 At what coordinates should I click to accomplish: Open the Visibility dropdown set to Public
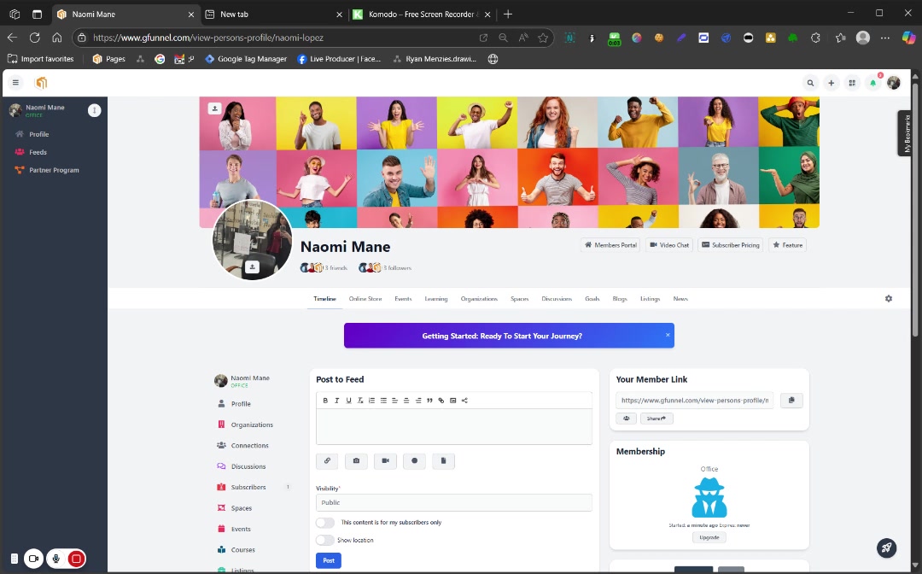(x=453, y=503)
